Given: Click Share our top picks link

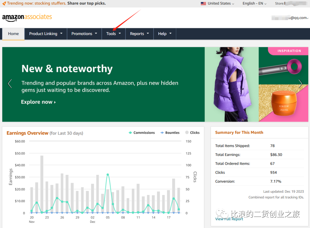Looking at the screenshot, I should 87,3.
